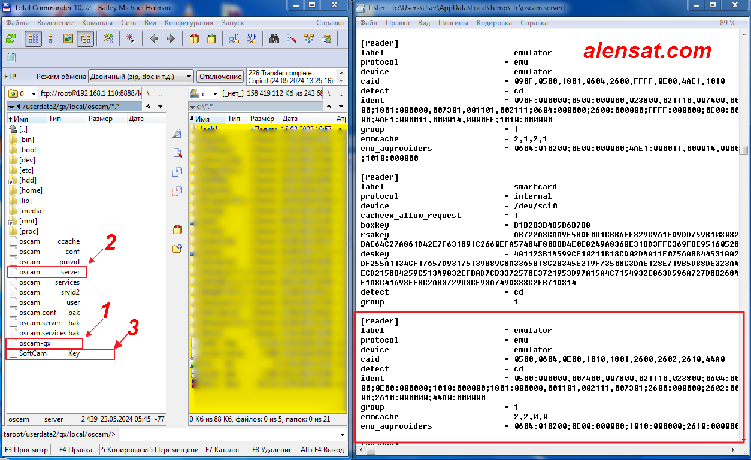Image resolution: width=751 pixels, height=460 pixels.
Task: Click F8 Удаление button
Action: pyautogui.click(x=272, y=450)
